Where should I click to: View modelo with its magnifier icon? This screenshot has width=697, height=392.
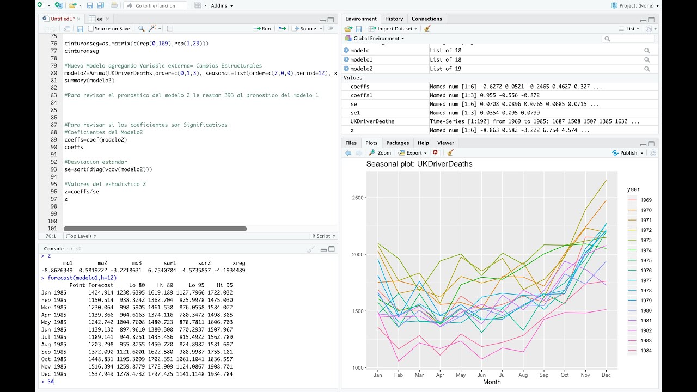647,50
